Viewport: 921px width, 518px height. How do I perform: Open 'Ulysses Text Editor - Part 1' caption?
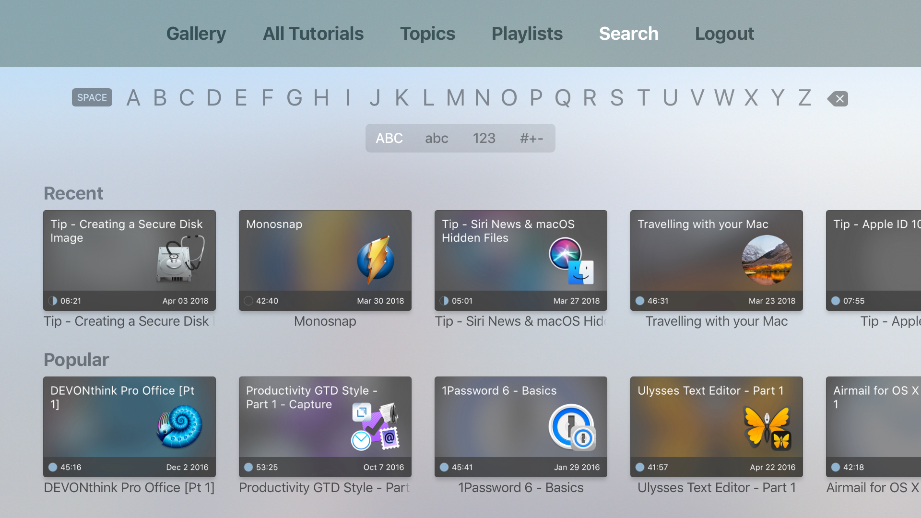point(717,488)
